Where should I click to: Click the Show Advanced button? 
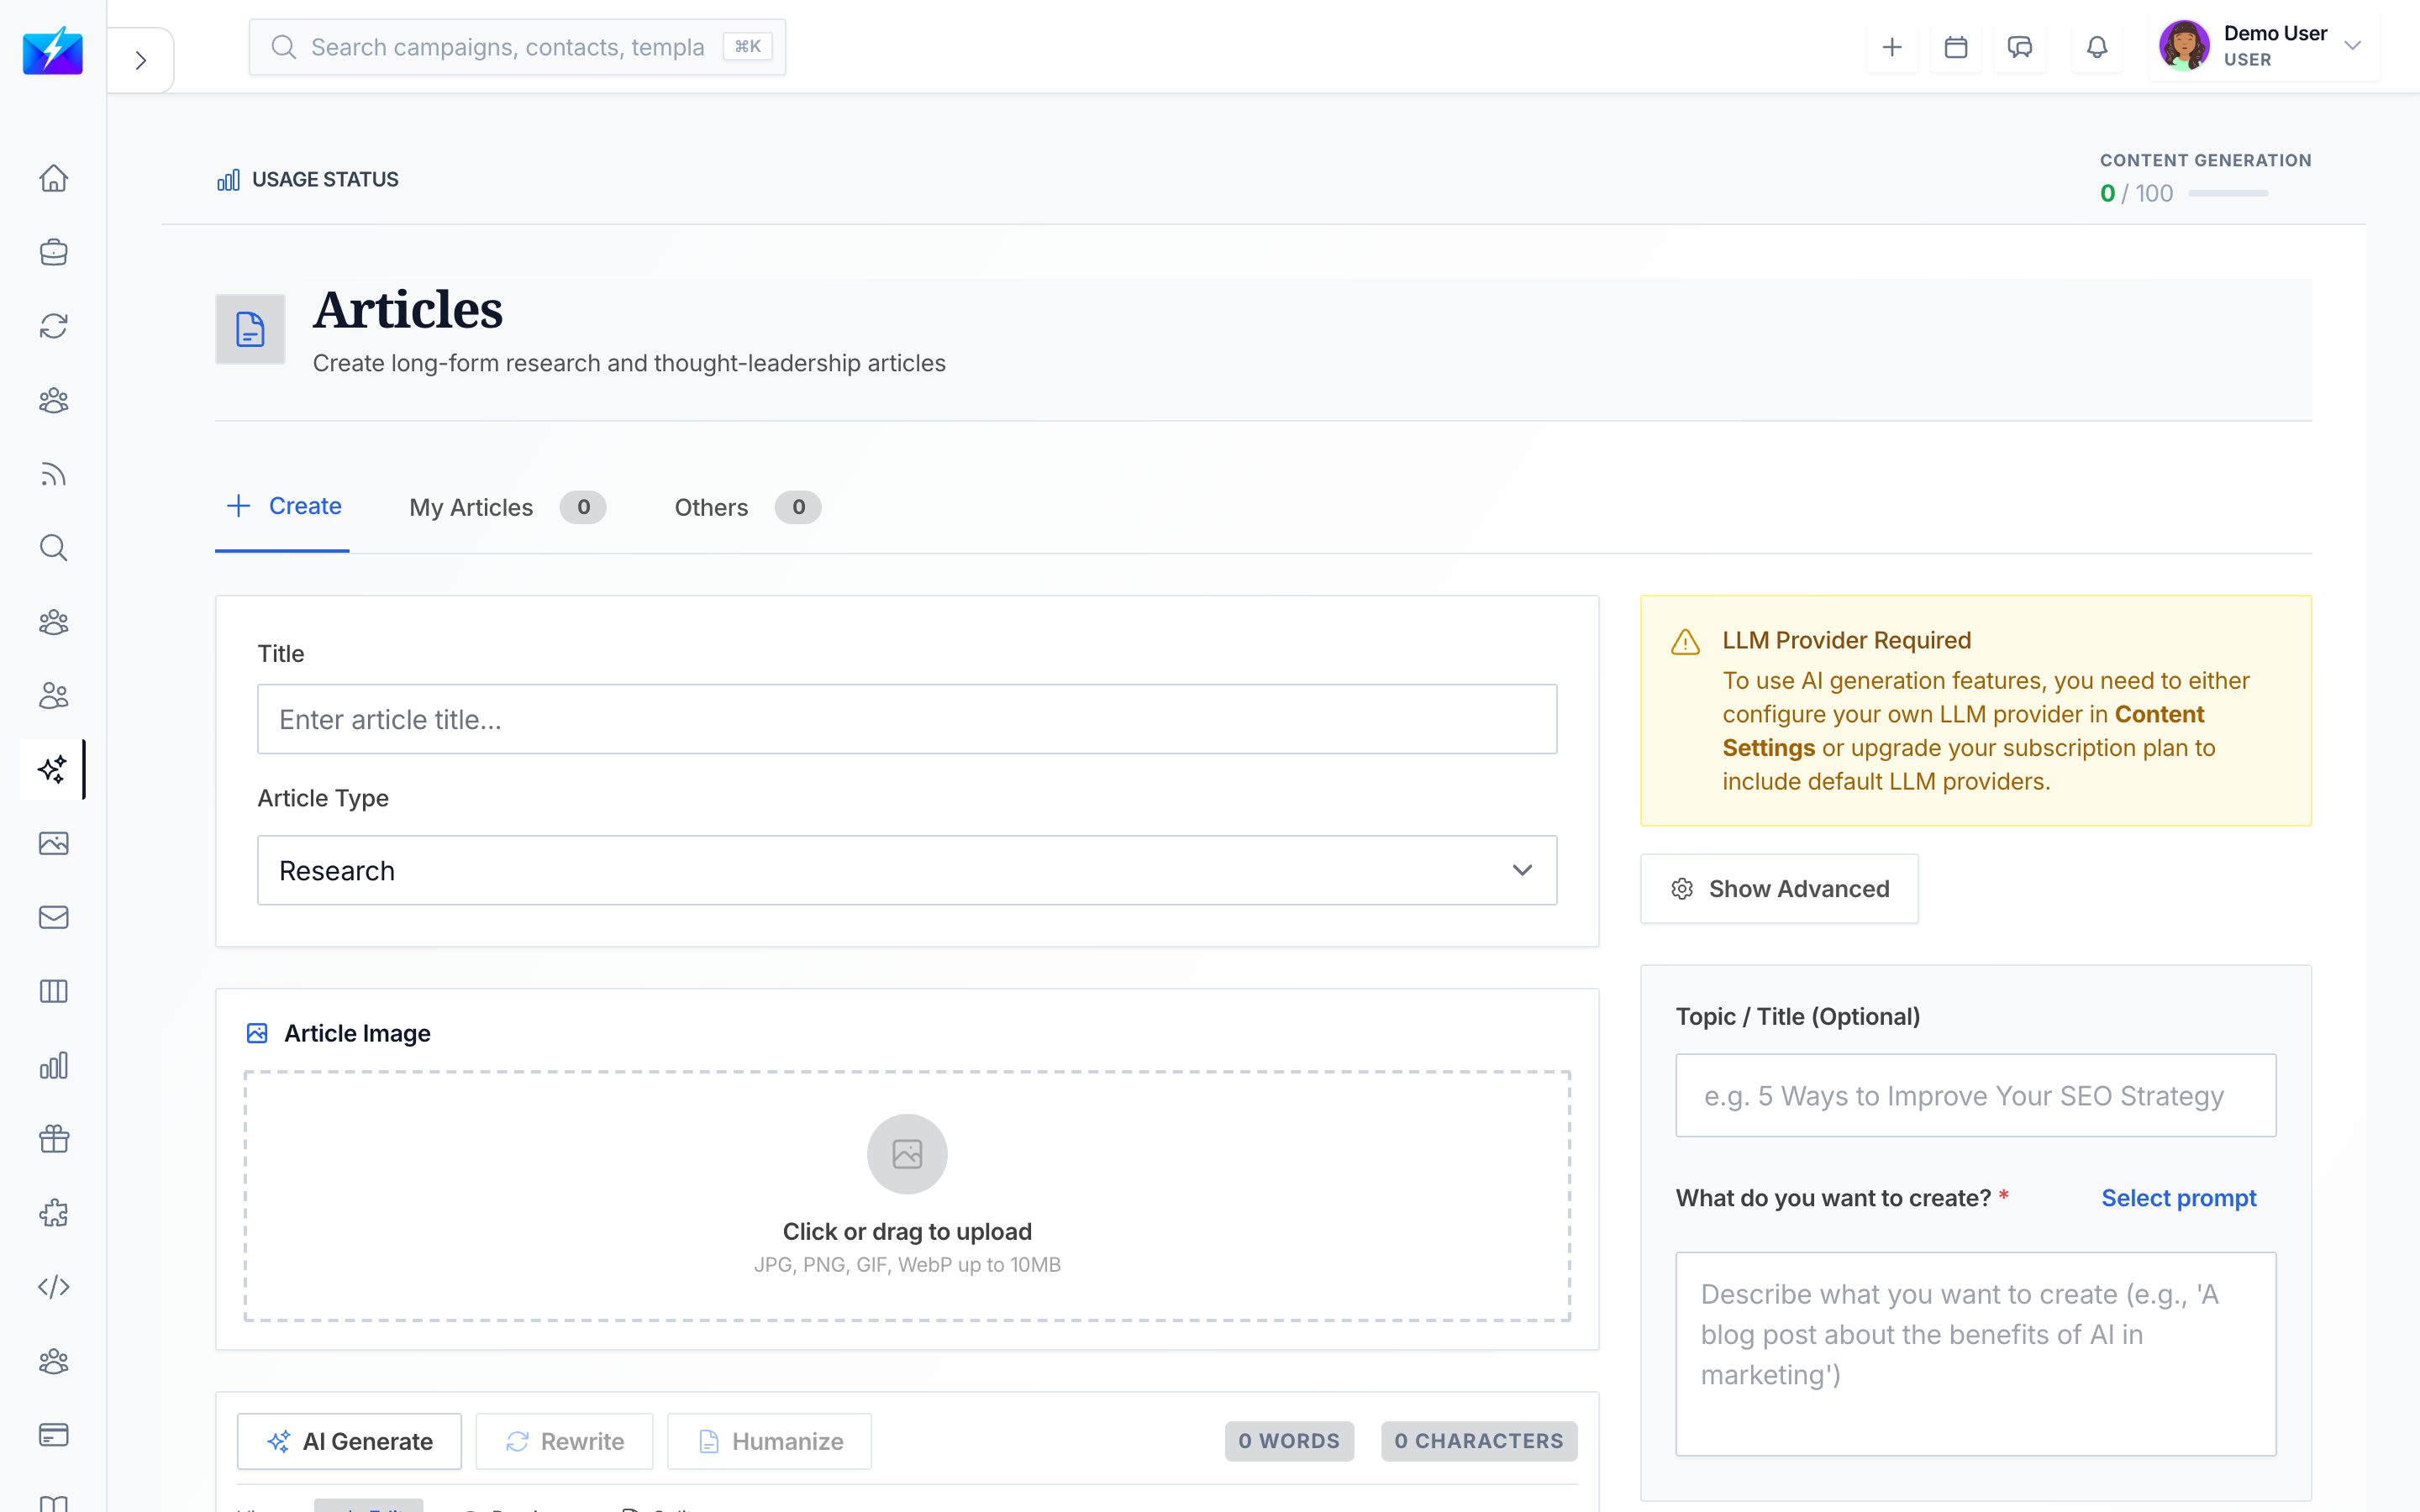1779,888
